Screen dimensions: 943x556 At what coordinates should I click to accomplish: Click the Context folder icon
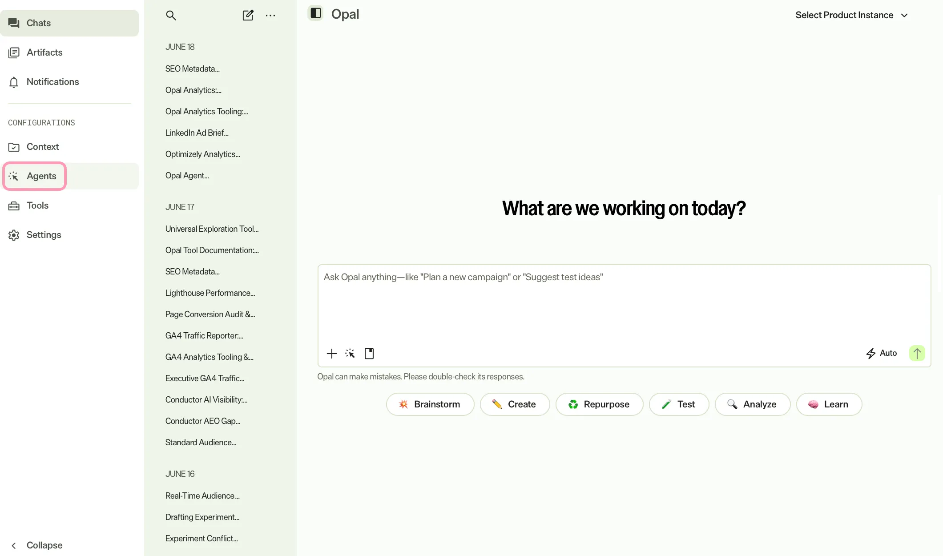[14, 147]
